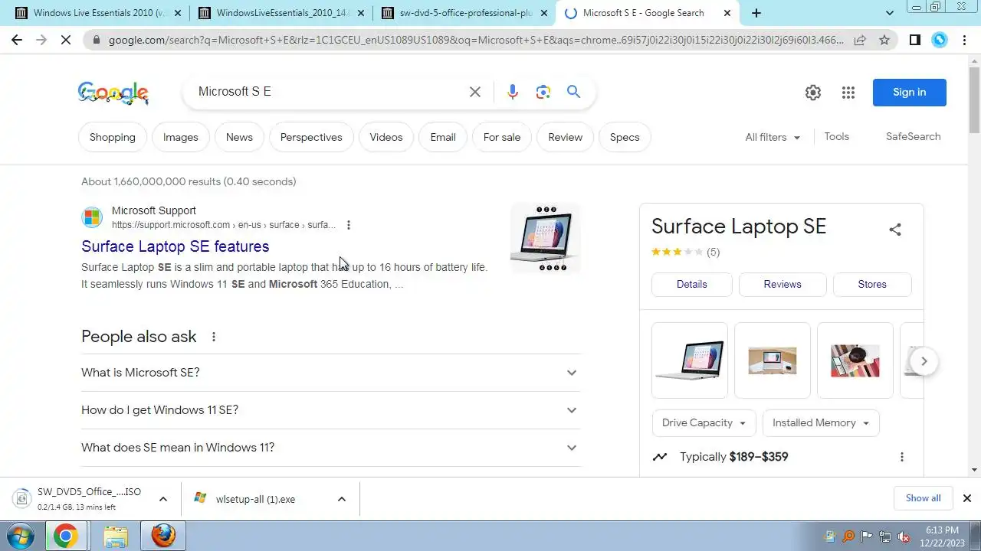Image resolution: width=981 pixels, height=551 pixels.
Task: Click the forward navigation arrow
Action: (x=41, y=40)
